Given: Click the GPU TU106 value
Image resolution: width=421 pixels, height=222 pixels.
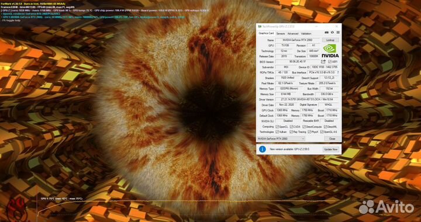Looking at the screenshot, I should (x=286, y=46).
